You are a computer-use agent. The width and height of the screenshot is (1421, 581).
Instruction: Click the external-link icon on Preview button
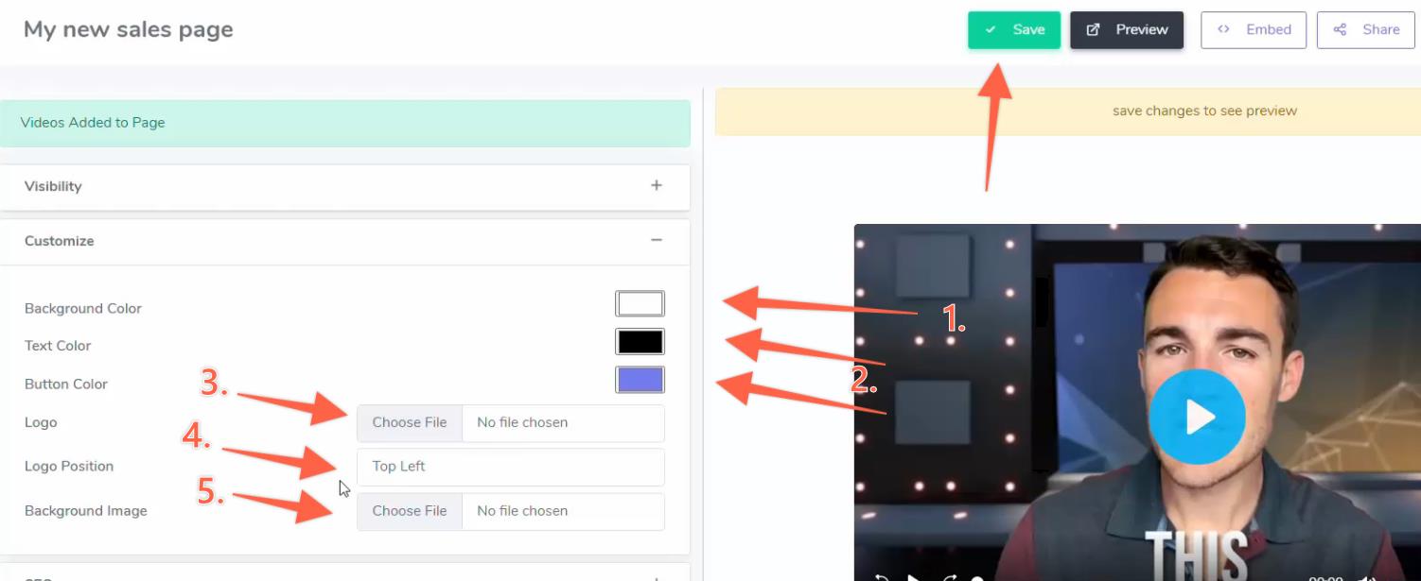point(1093,29)
